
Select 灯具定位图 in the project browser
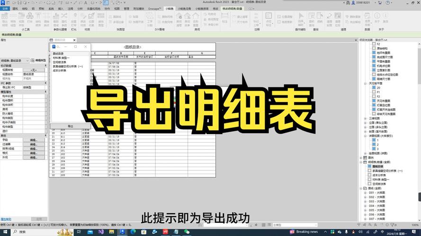click(x=384, y=105)
